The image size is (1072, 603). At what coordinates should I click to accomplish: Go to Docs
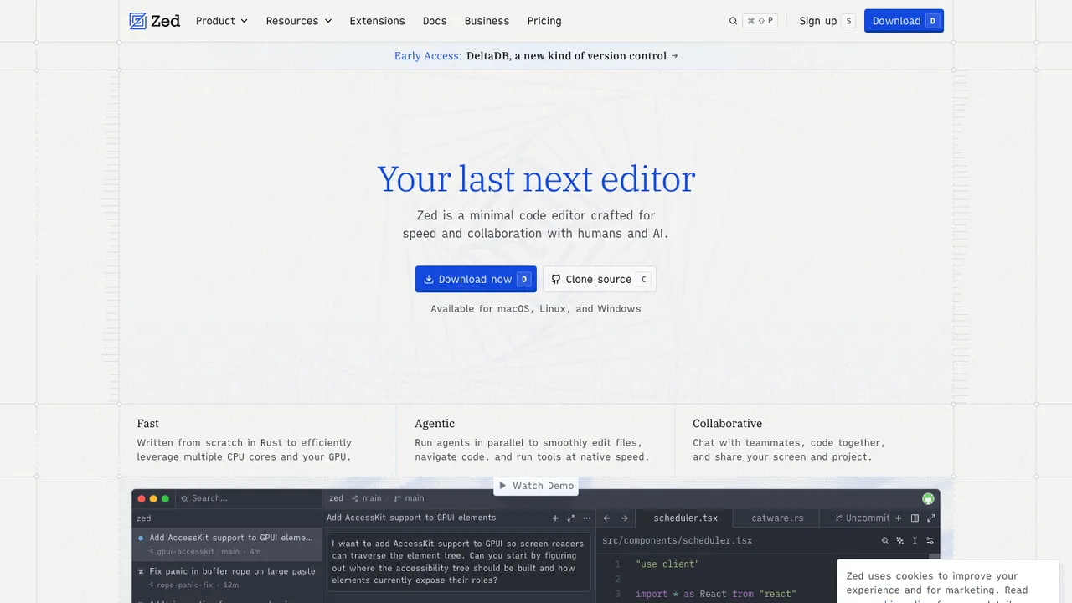pyautogui.click(x=435, y=21)
